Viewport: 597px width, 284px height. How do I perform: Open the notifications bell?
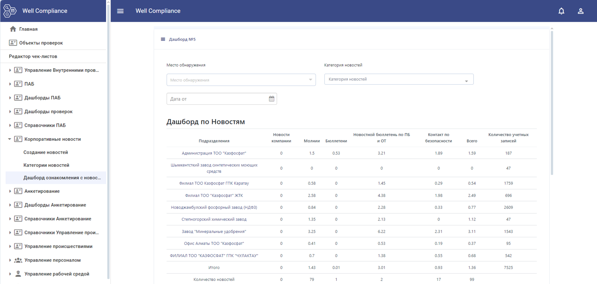pos(561,11)
